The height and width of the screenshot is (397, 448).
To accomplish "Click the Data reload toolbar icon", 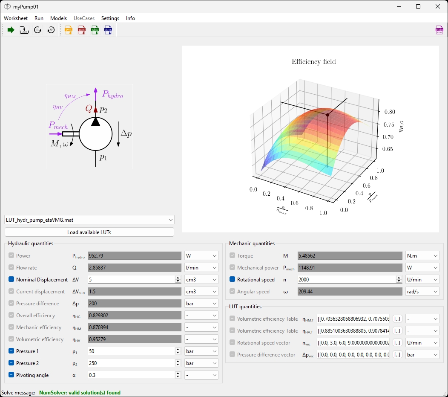I will tap(24, 30).
